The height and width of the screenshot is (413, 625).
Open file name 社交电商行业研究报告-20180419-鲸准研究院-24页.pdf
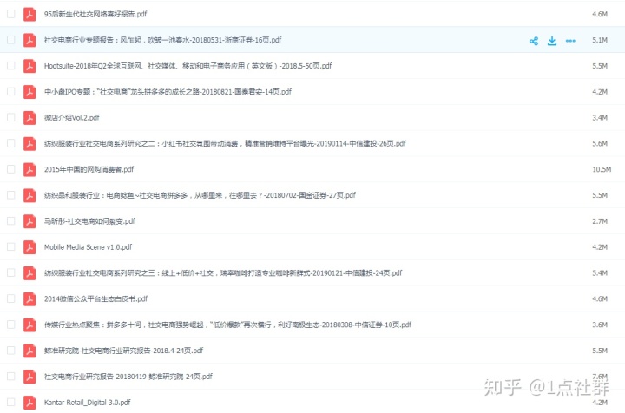(x=128, y=377)
